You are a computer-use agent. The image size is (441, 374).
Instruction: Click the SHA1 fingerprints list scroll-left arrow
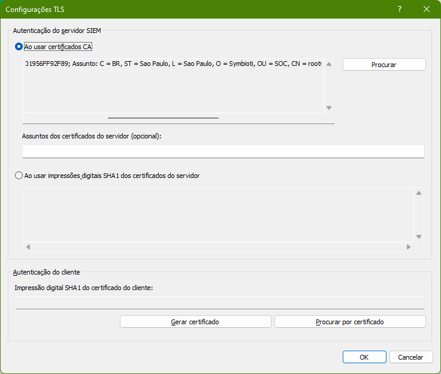tap(28, 247)
